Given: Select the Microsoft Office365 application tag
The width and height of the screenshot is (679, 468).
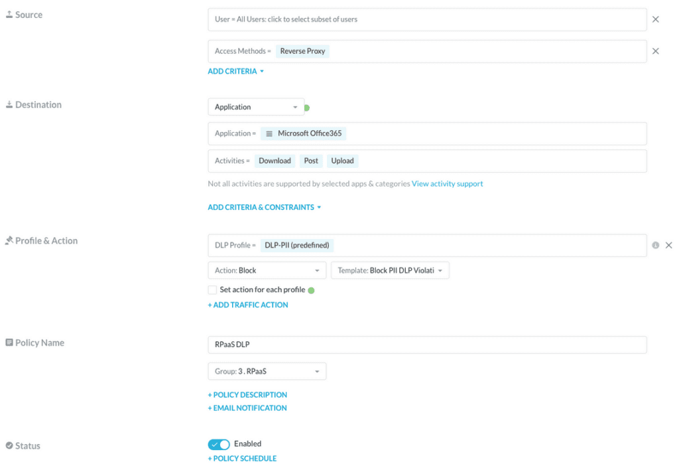Looking at the screenshot, I should tap(303, 133).
